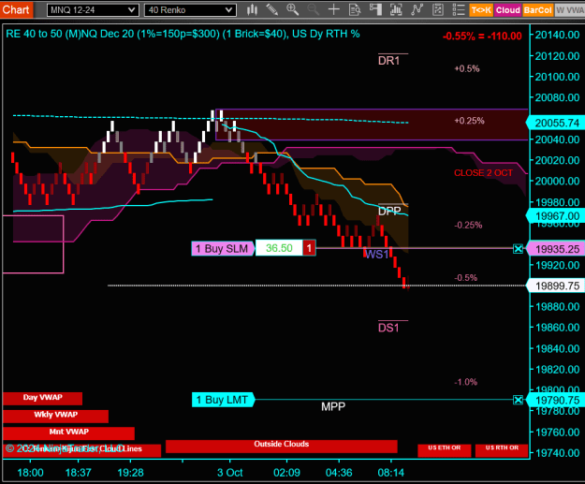Click the -0.5% level label
Viewport: 585px width, 484px height.
465,278
